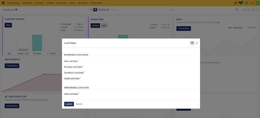Click the magnifier search icon
The height and width of the screenshot is (118, 260).
(91, 10)
